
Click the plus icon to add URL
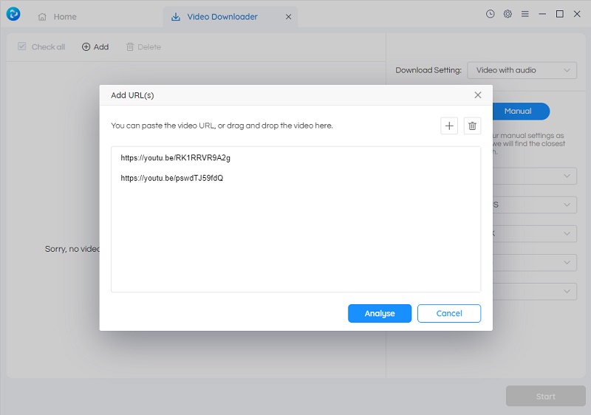point(449,126)
